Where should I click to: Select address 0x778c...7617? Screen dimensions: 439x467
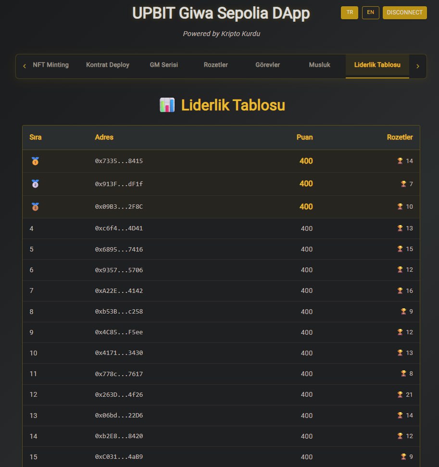pos(119,374)
